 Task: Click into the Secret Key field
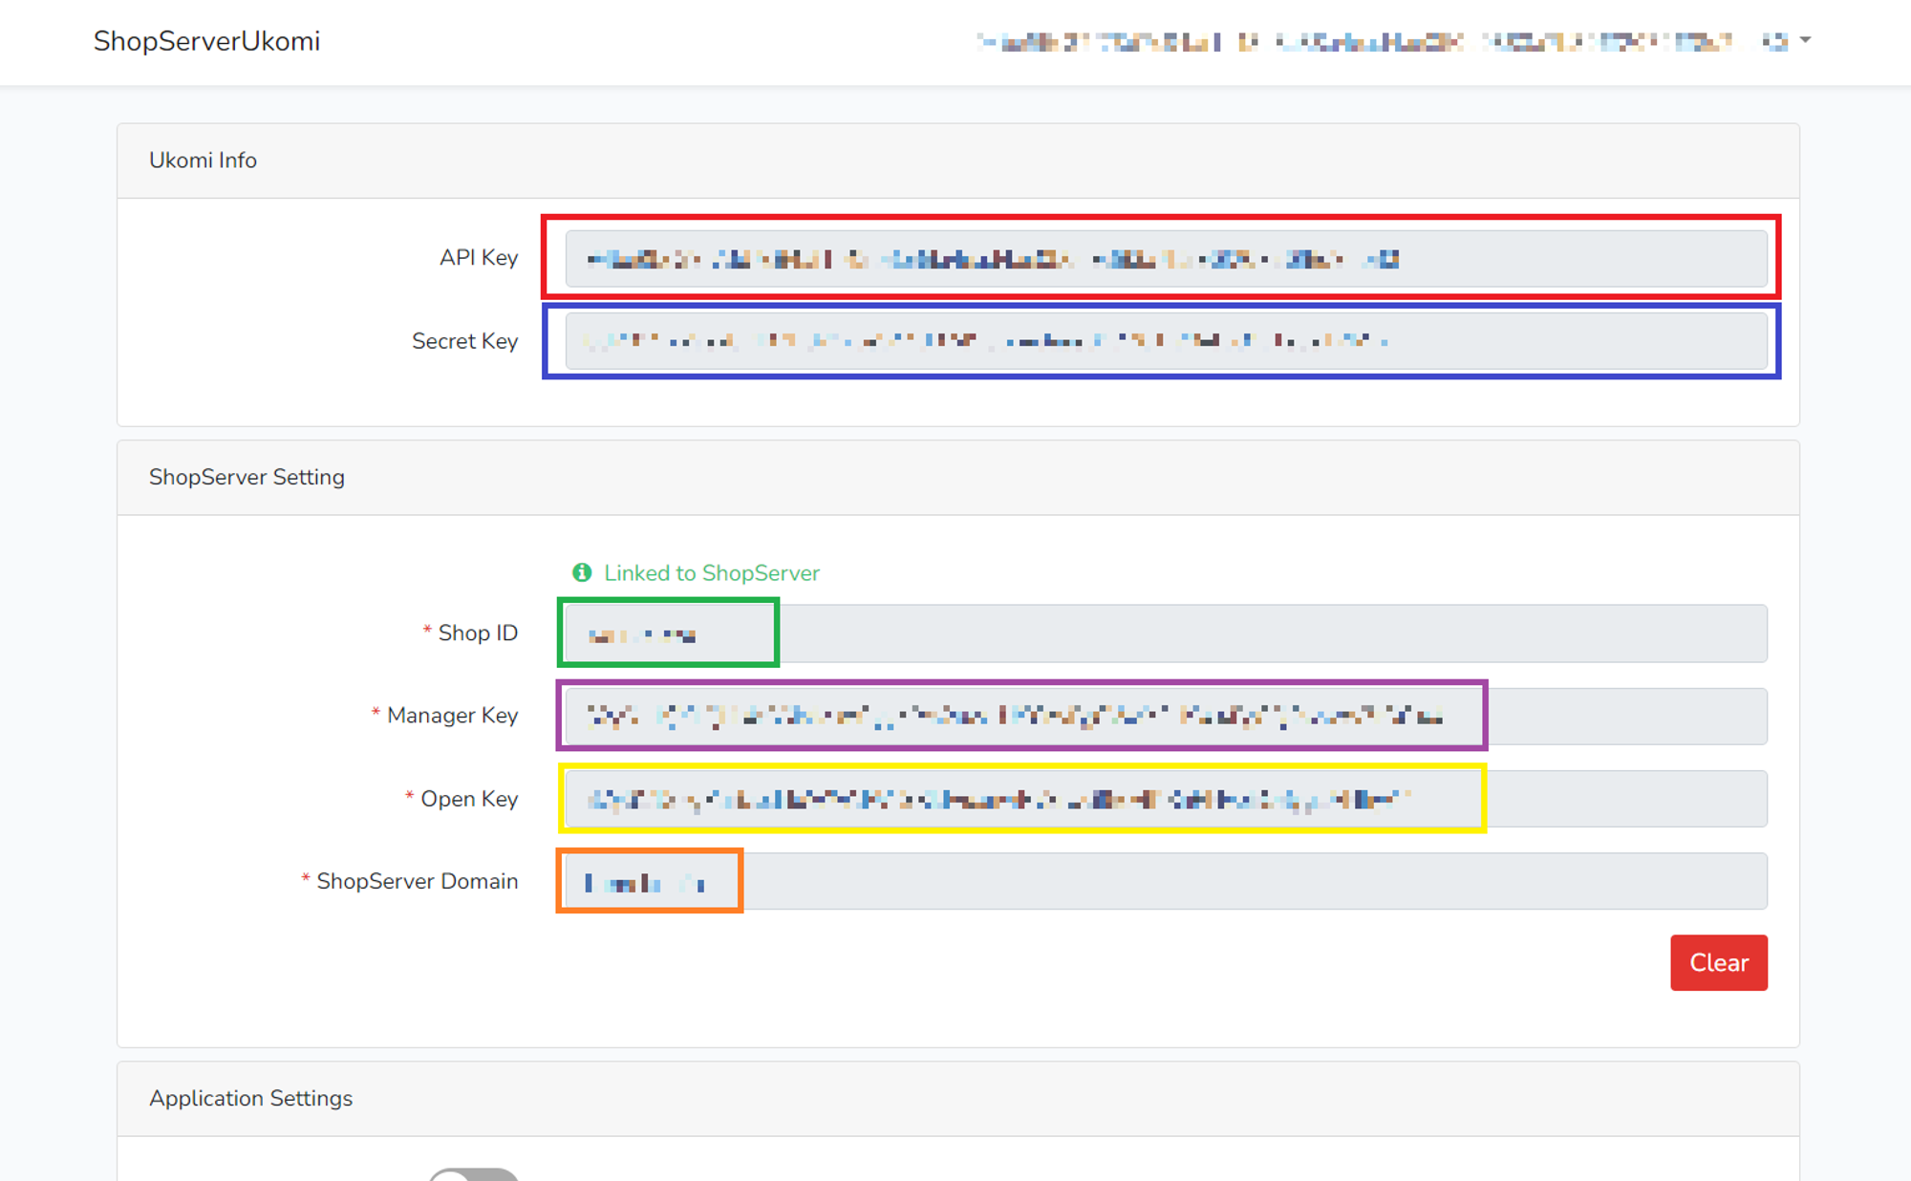[1166, 341]
